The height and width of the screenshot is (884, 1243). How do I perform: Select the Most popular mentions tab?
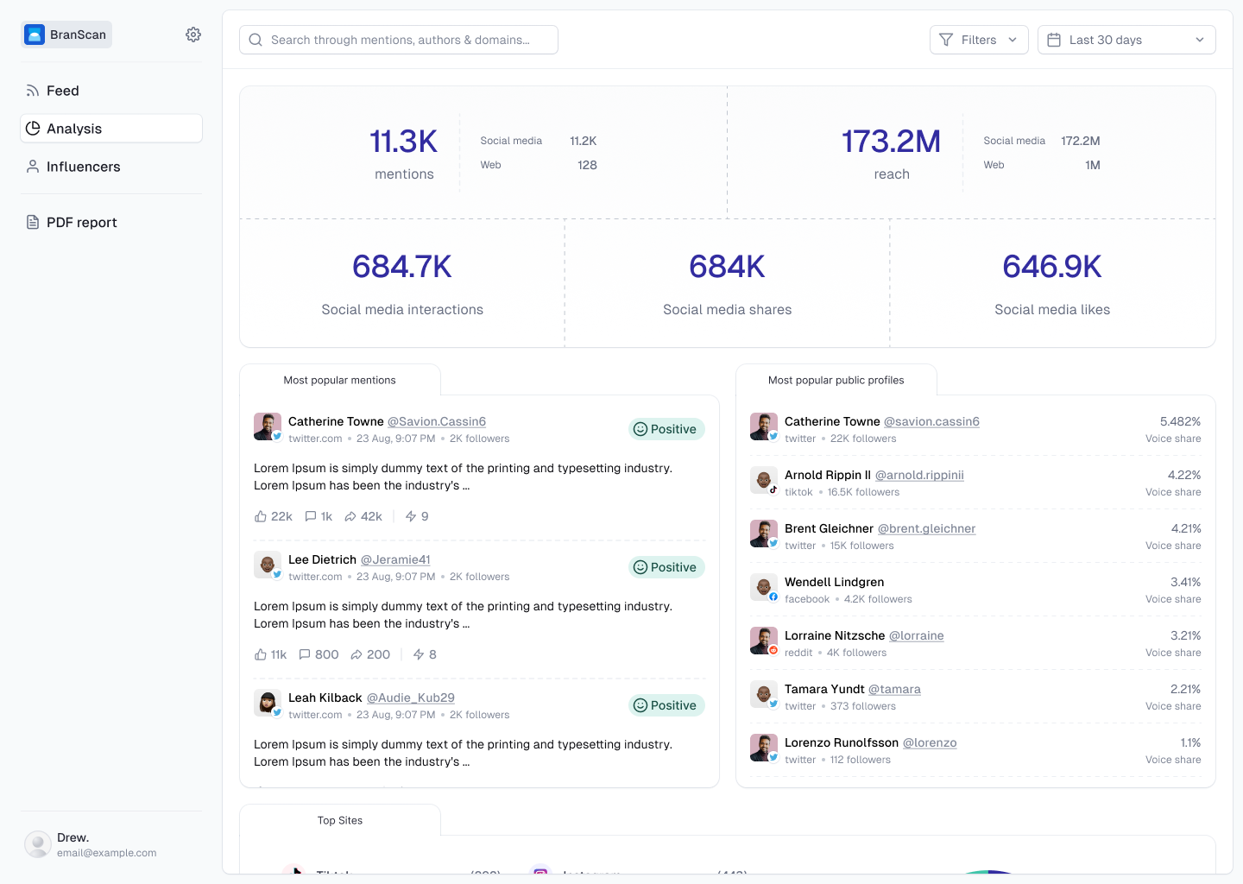tap(339, 380)
